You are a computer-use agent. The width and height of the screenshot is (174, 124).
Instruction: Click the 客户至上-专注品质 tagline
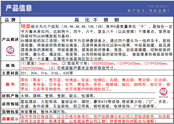pyautogui.click(x=148, y=11)
